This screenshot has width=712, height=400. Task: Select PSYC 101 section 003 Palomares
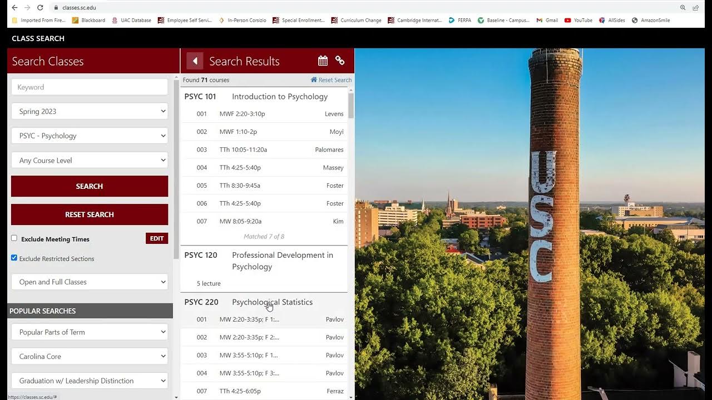(x=264, y=149)
